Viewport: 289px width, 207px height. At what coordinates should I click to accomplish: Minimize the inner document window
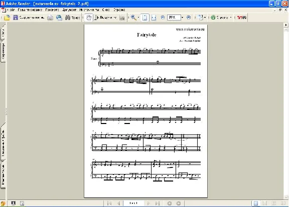[x=275, y=10]
